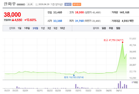Click the 03/15 date axis label
This screenshot has width=139, height=94.
(78, 91)
